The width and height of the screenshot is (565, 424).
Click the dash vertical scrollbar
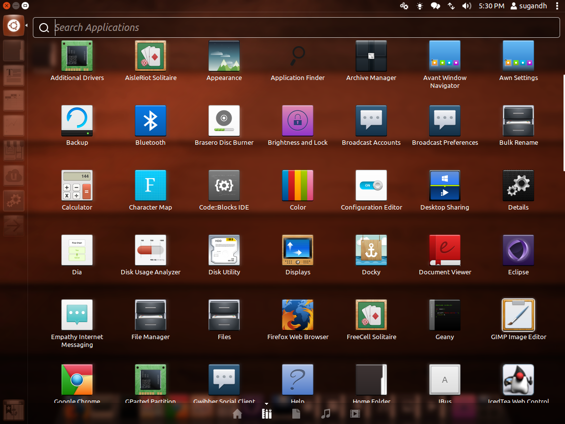564,123
